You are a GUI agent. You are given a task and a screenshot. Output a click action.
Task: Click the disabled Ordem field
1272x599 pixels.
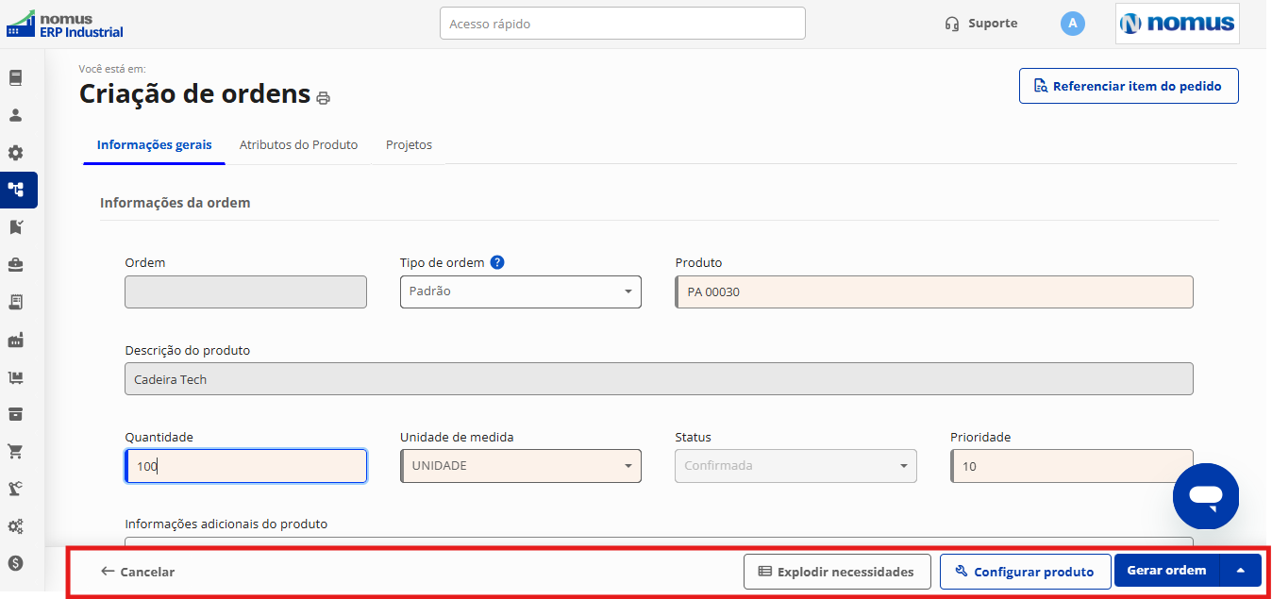click(245, 291)
